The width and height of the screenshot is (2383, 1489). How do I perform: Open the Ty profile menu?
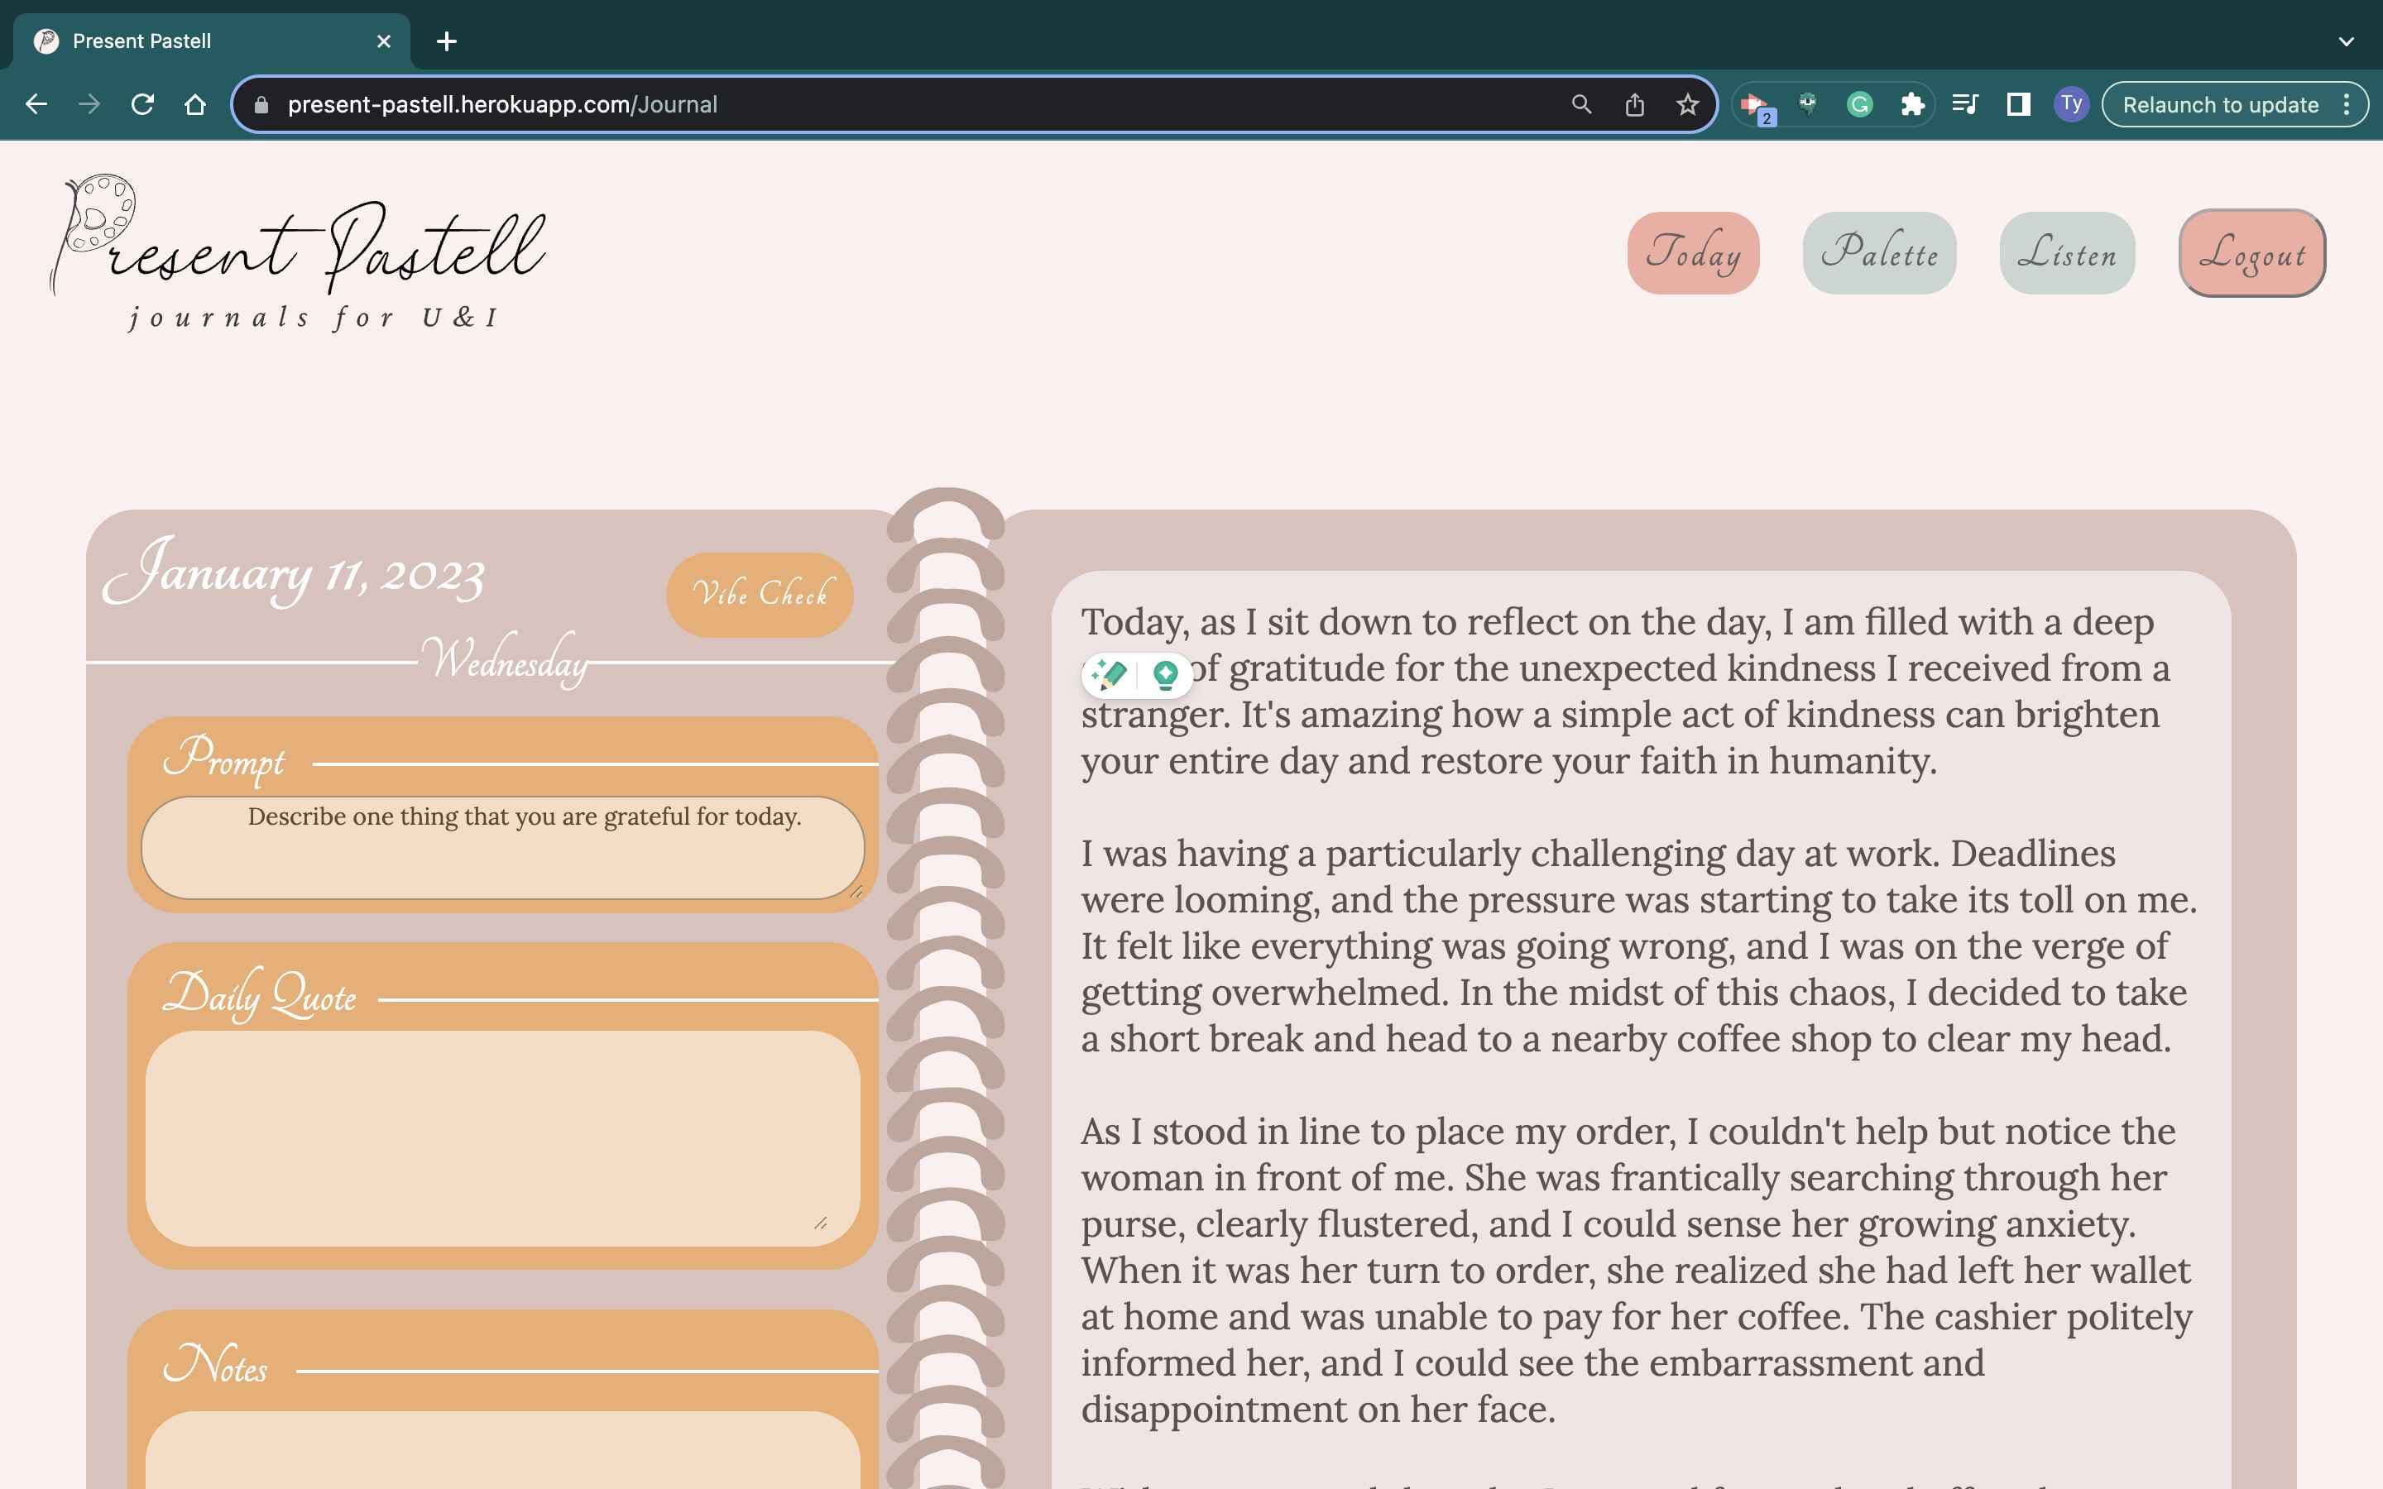click(2073, 103)
